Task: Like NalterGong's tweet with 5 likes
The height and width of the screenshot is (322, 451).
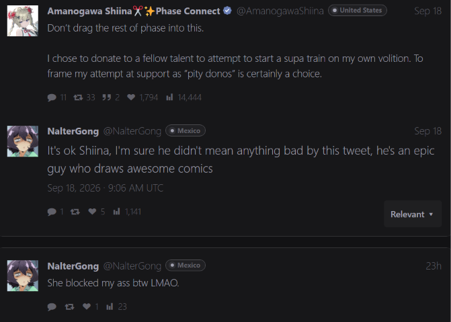Action: coord(92,212)
